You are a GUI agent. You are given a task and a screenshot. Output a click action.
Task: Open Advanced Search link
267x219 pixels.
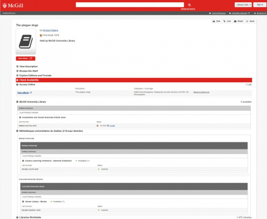tap(188, 9)
